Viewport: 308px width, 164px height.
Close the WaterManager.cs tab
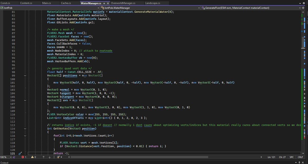108,3
